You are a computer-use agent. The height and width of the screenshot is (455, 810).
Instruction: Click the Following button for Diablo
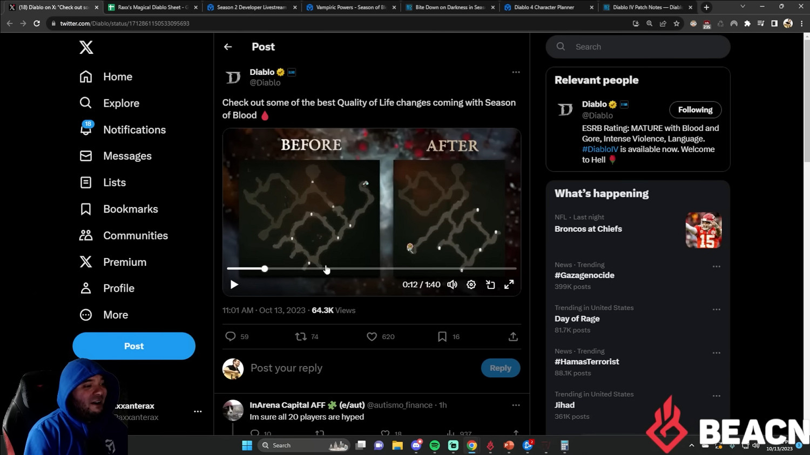(695, 110)
